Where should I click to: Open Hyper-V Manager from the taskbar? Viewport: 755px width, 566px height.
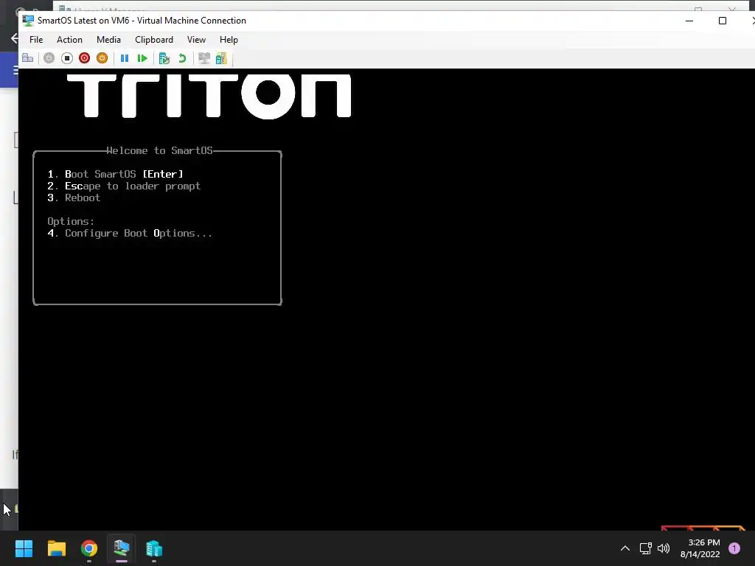click(154, 548)
